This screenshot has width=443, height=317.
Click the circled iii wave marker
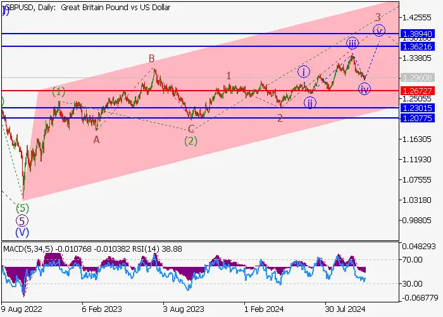pyautogui.click(x=353, y=43)
